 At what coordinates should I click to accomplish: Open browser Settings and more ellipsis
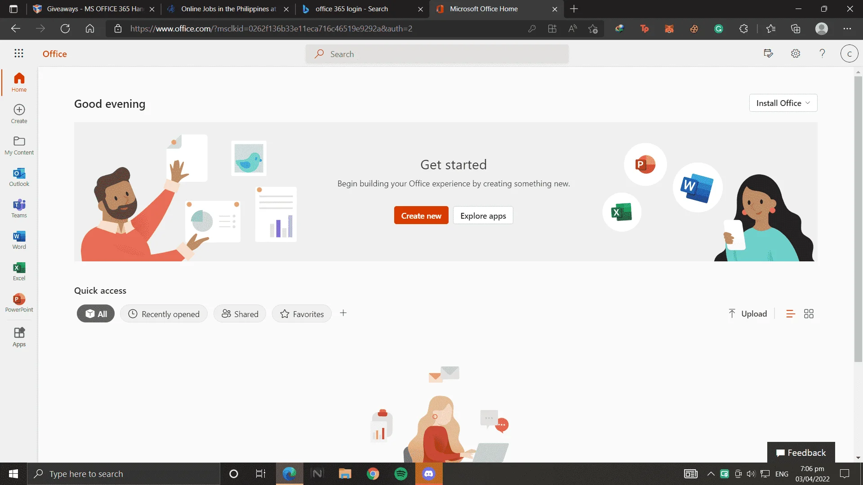click(847, 29)
